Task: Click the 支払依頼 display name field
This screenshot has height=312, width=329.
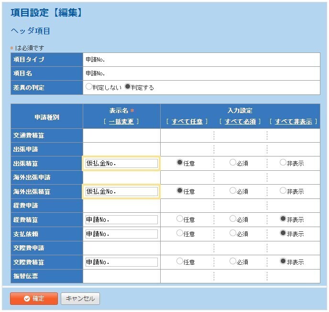Action: pos(121,234)
